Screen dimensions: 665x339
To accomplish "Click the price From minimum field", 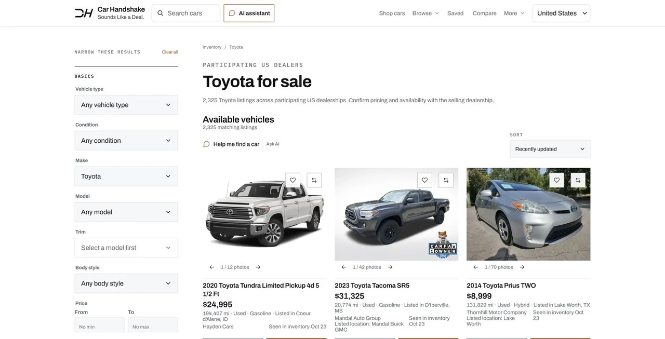I will [x=100, y=326].
